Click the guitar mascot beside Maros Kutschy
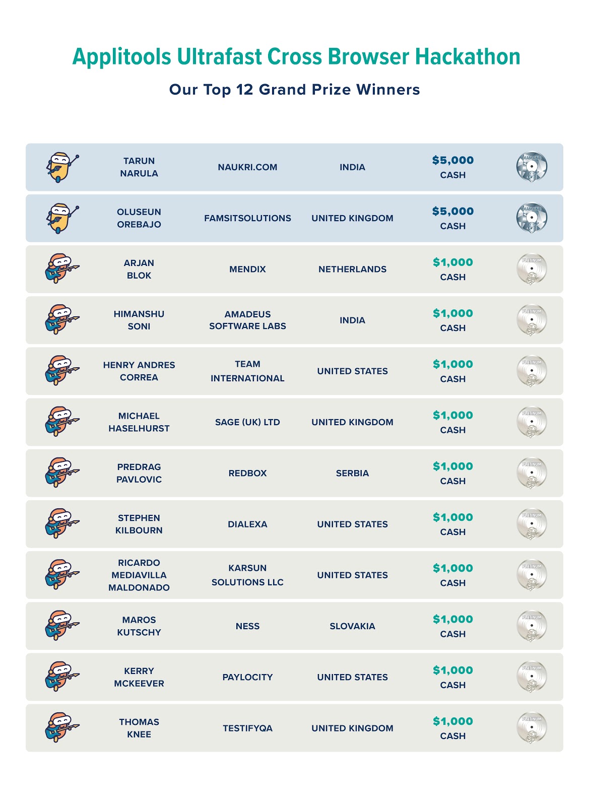Image resolution: width=589 pixels, height=806 pixels. coord(61,626)
